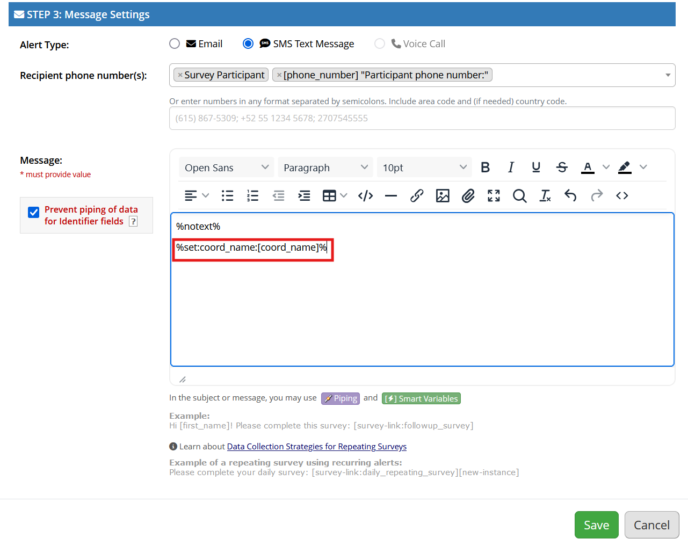Grab the editor resize handle
Image resolution: width=688 pixels, height=546 pixels.
[183, 380]
